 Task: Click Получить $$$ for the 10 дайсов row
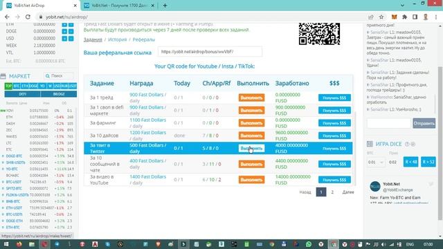pyautogui.click(x=334, y=136)
